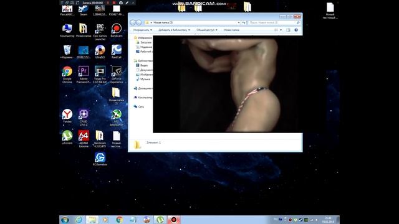Screen dimensions: 399x224
Task: Click the taskbar clock showing the date
Action: tap(328, 220)
